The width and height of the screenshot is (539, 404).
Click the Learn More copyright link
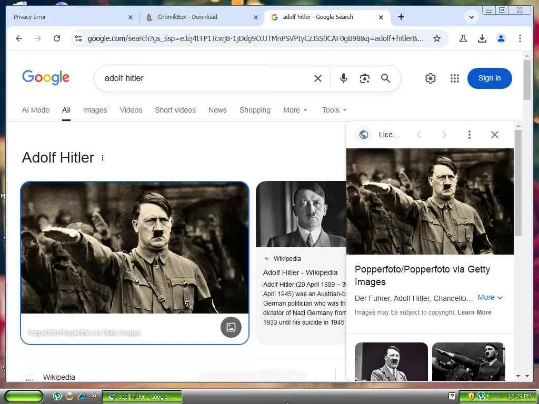coord(474,312)
